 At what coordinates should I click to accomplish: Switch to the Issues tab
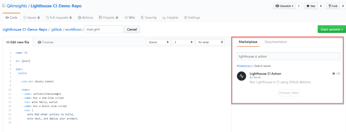[x=31, y=18]
